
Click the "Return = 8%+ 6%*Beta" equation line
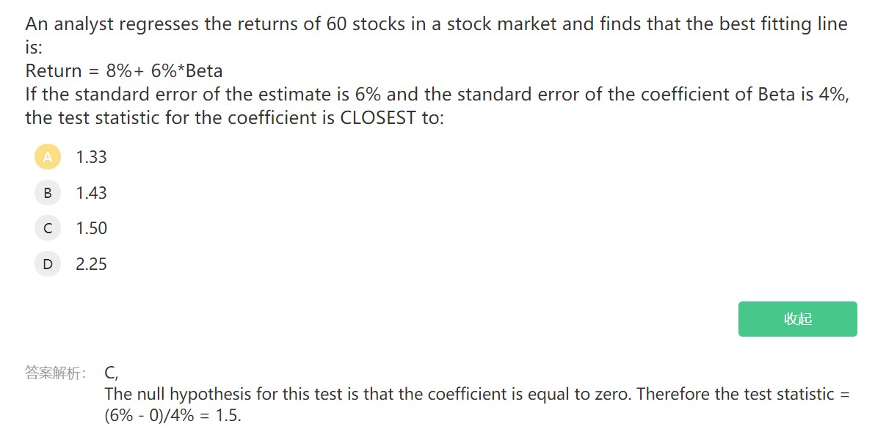tap(124, 71)
